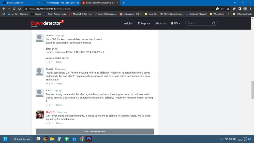Image resolution: width=254 pixels, height=143 pixels.
Task: Go to the Downdetector home logo
Action: tap(48, 23)
